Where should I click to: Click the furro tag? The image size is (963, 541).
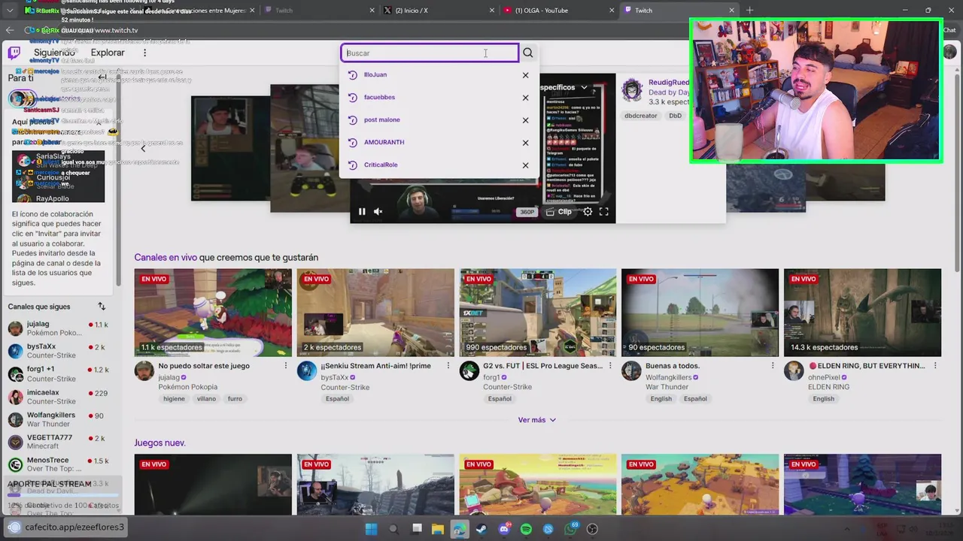pyautogui.click(x=235, y=399)
